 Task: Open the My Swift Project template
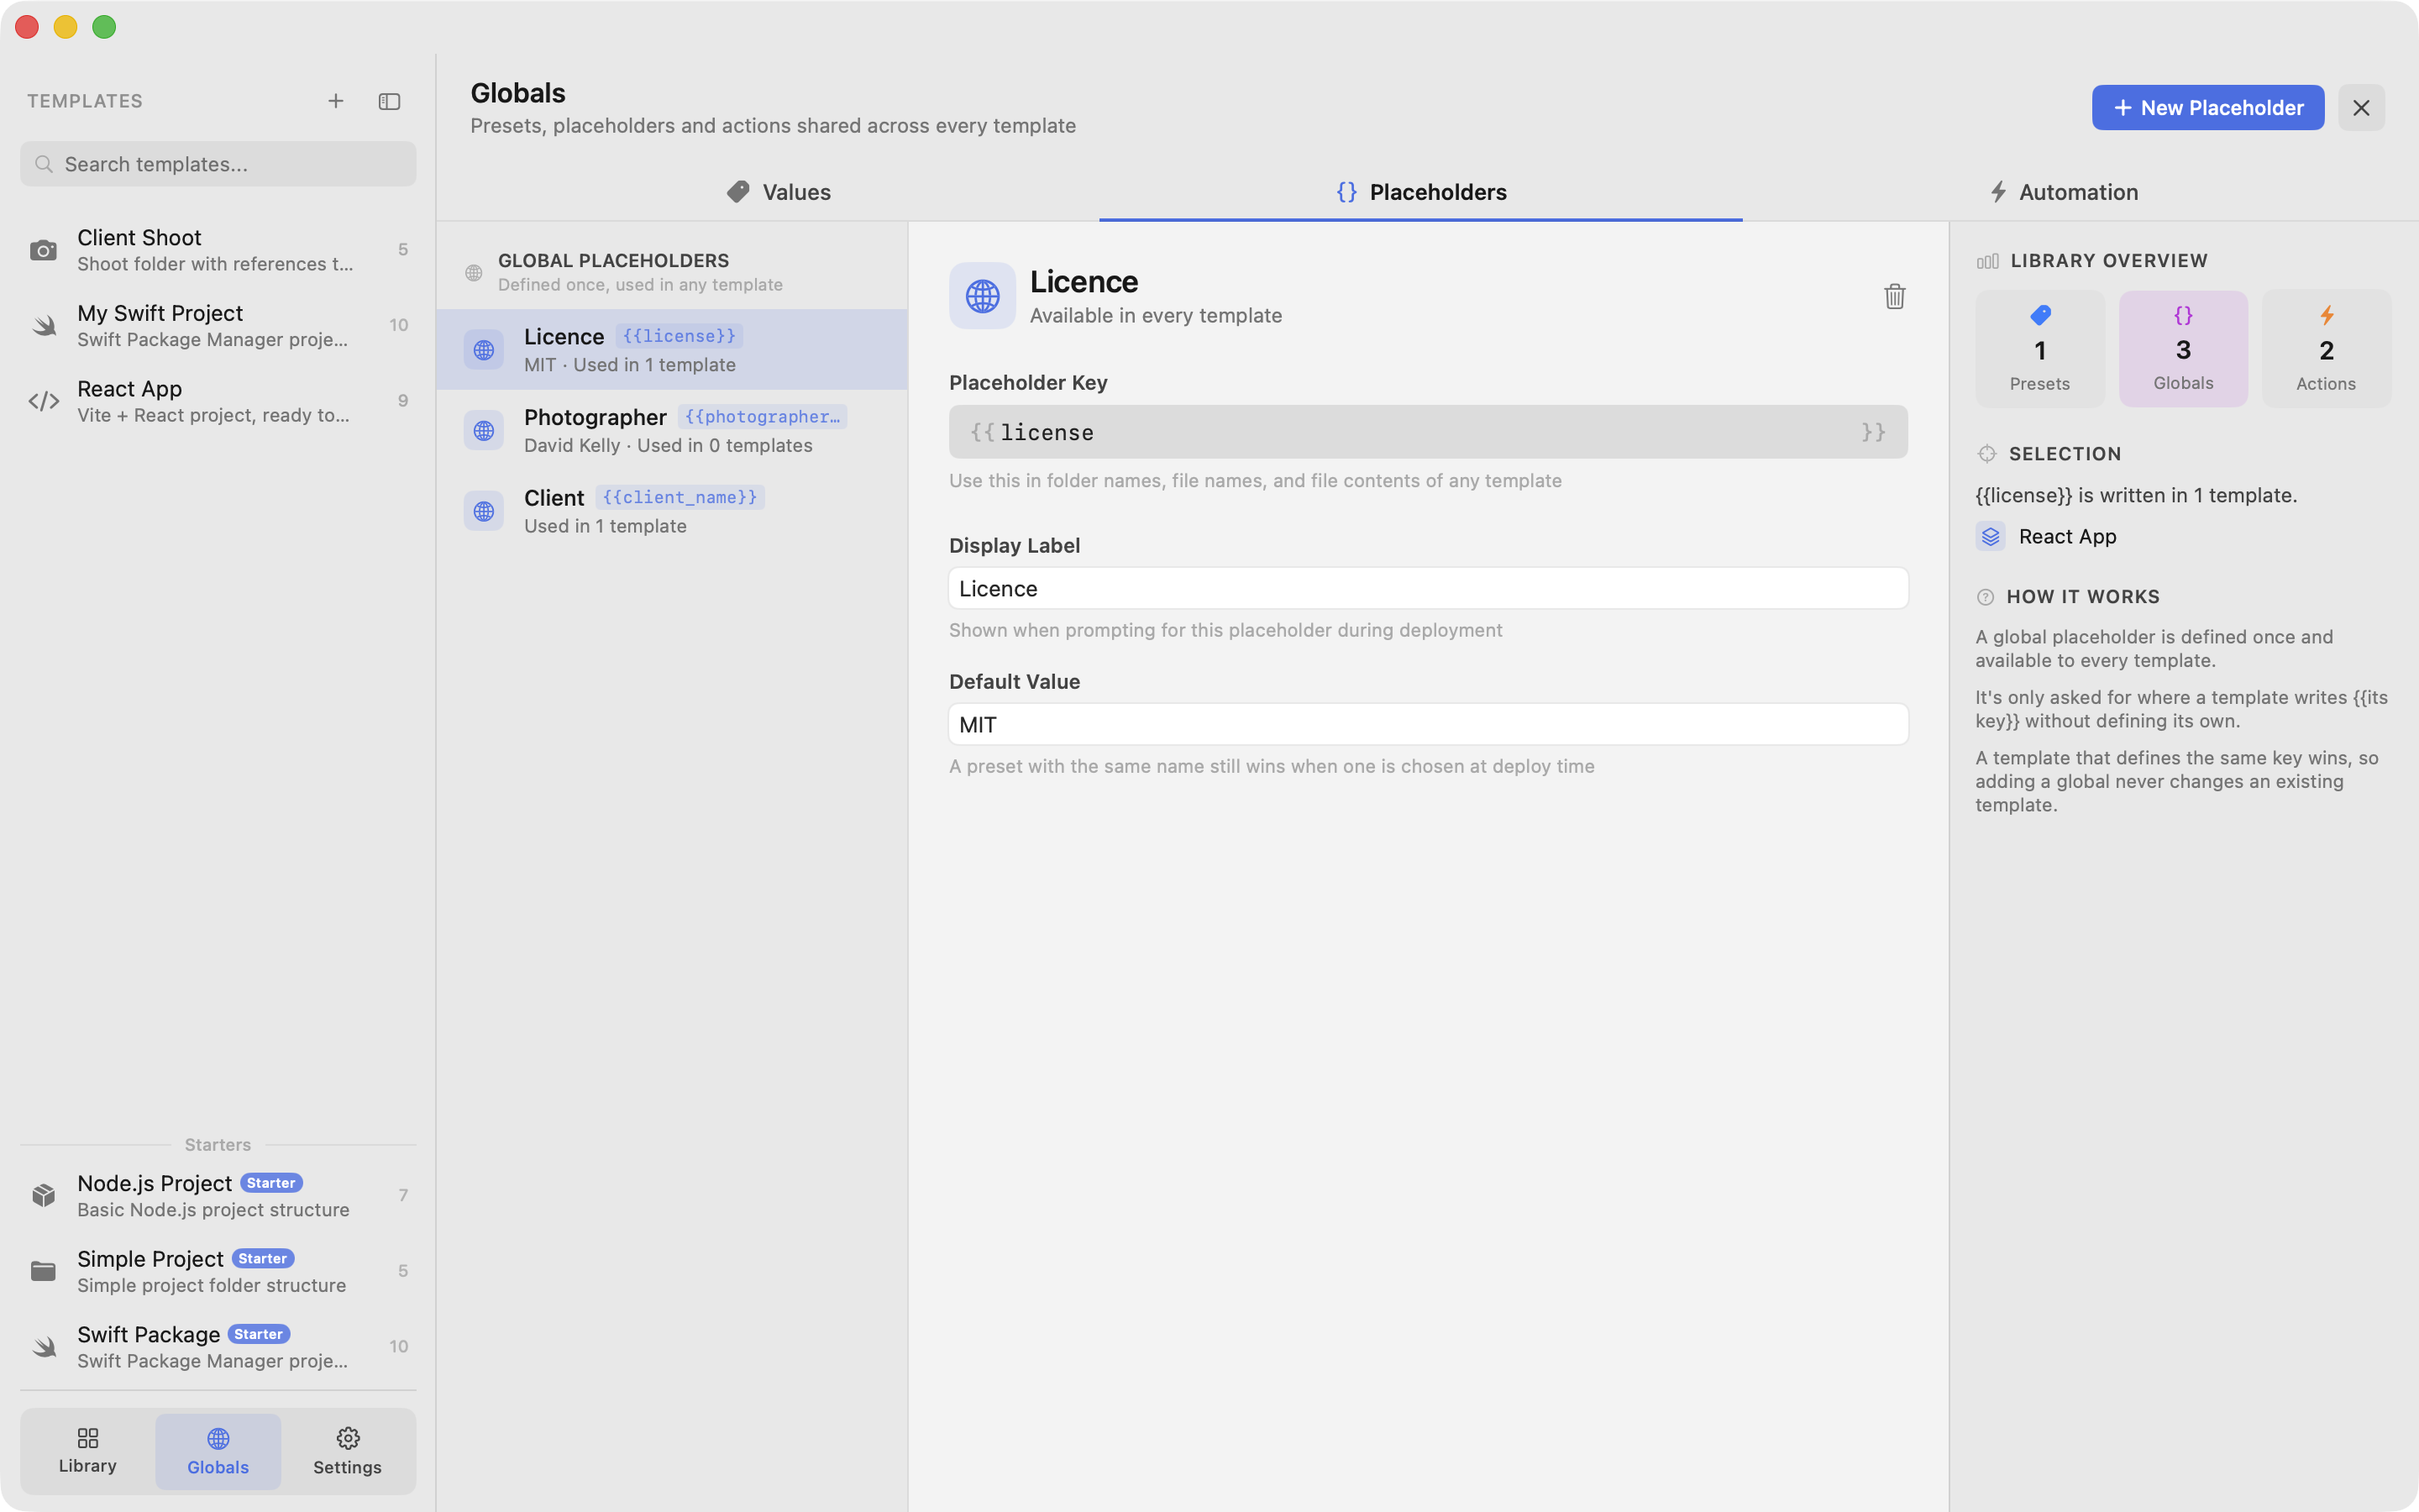pos(218,326)
